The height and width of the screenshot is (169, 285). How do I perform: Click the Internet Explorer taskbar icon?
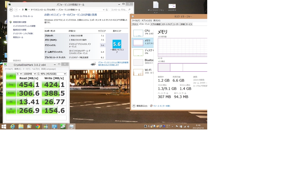pos(13,126)
